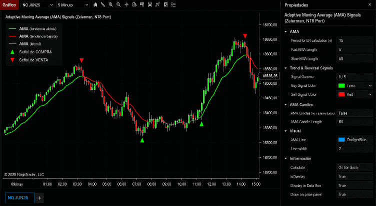The image size is (376, 206).
Task: Click the data series icon
Action: point(150,4)
